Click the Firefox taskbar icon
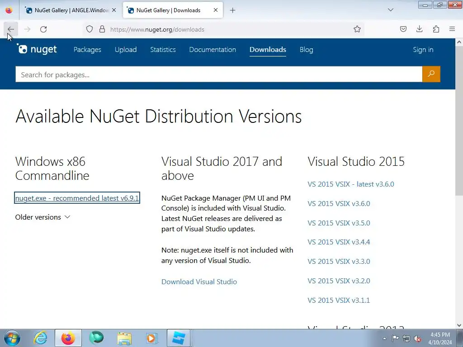This screenshot has height=347, width=463. point(68,338)
